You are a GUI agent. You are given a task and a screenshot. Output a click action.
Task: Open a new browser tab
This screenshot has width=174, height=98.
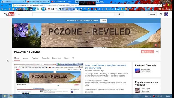(102, 2)
